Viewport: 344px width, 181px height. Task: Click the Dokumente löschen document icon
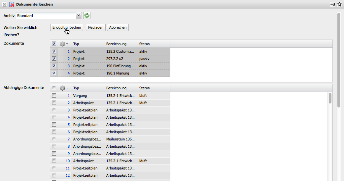pyautogui.click(x=12, y=5)
